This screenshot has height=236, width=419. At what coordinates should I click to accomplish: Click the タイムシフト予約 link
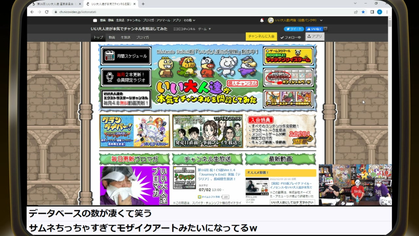click(210, 197)
